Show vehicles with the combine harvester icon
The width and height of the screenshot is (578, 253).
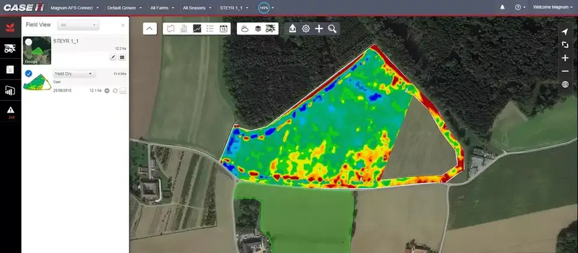270,28
